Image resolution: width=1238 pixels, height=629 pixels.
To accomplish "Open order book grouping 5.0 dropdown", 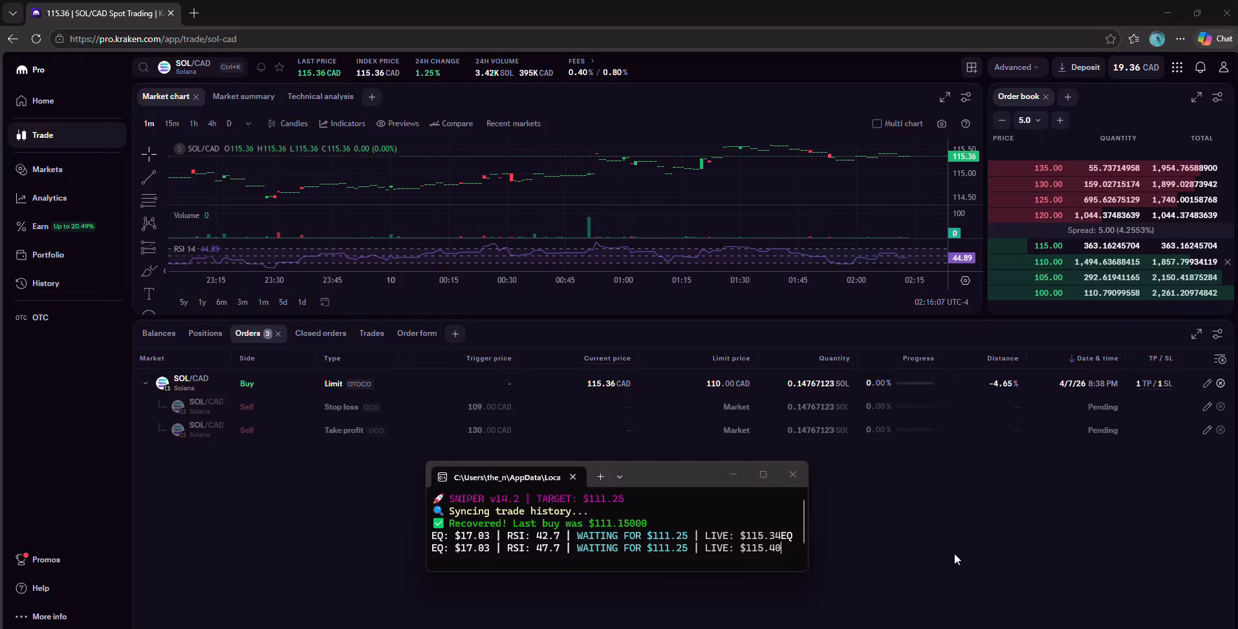I will (1030, 120).
